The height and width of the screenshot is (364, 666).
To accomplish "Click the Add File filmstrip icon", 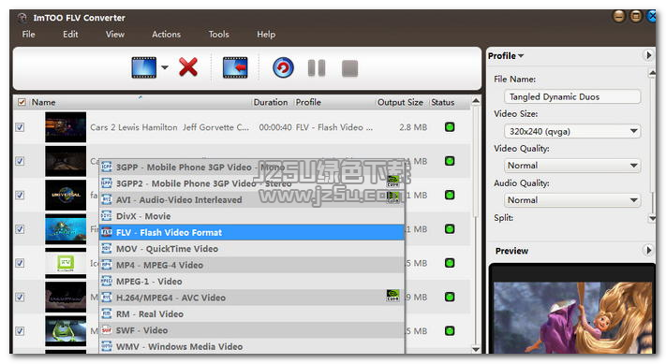I will (x=144, y=67).
